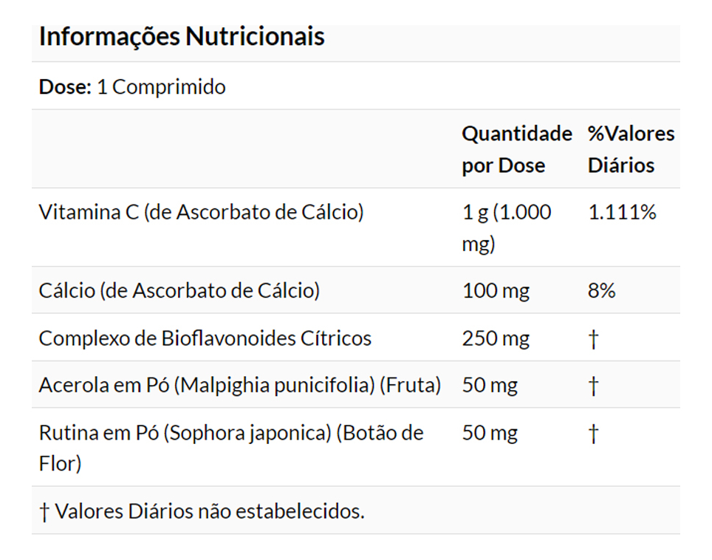The width and height of the screenshot is (712, 560).
Task: Select the Rutina em Pó ingredient name
Action: [x=231, y=448]
